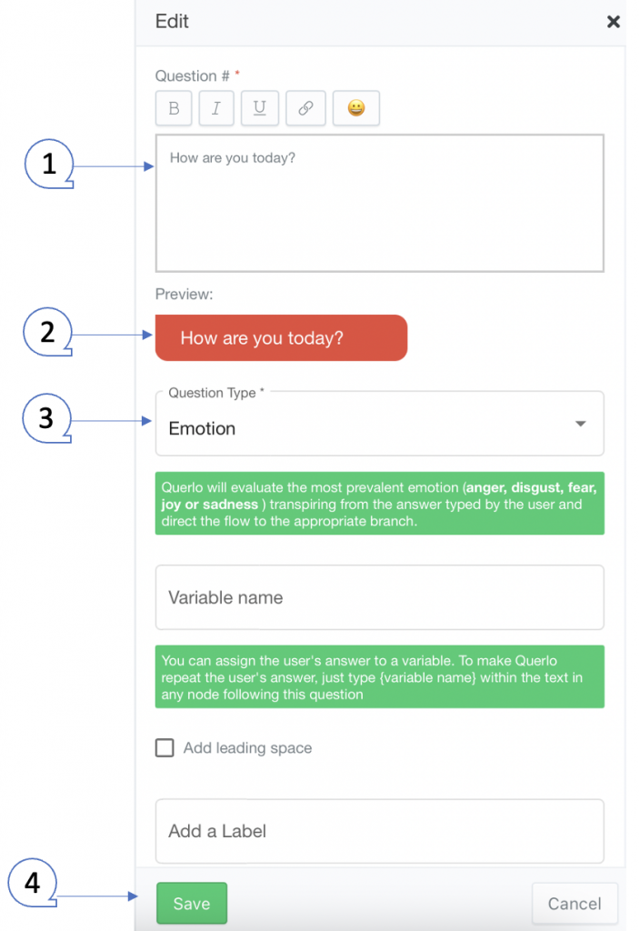Screen dimensions: 640x931
Task: Click the red preview message bubble
Action: 282,338
